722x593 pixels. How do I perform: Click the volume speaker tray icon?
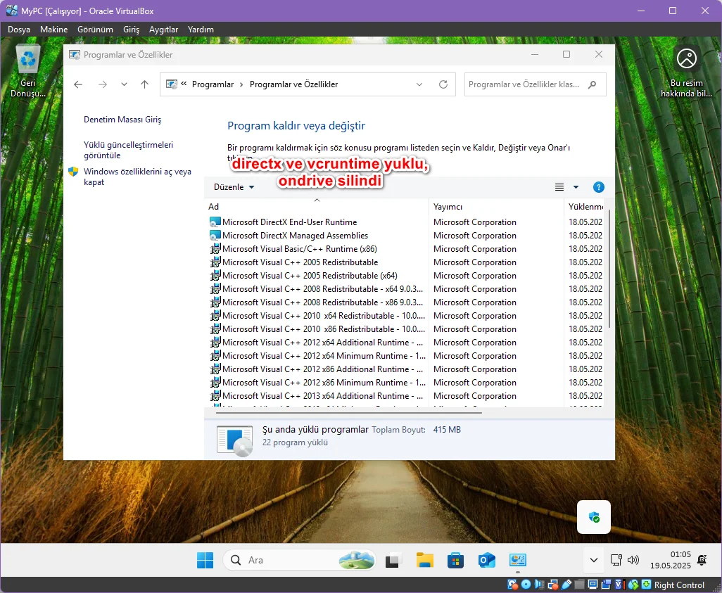point(633,560)
